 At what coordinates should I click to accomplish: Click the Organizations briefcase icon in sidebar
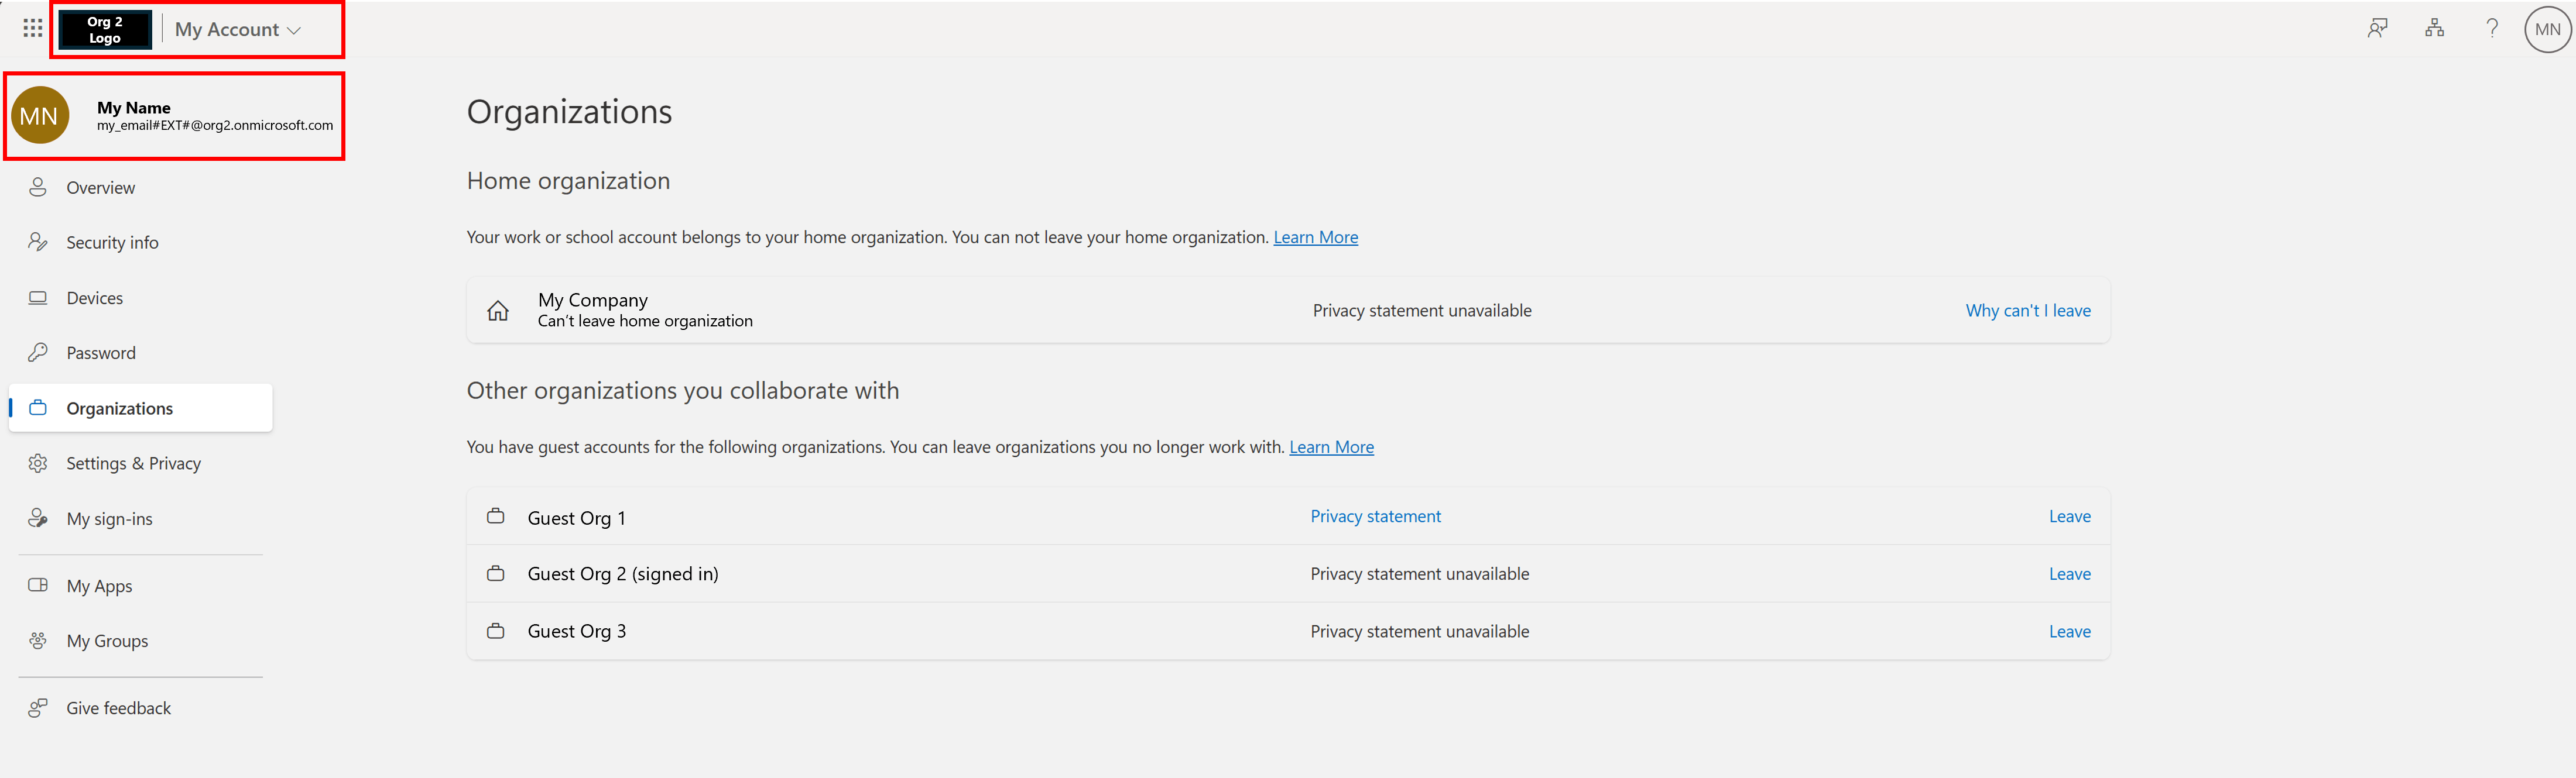pos(38,408)
